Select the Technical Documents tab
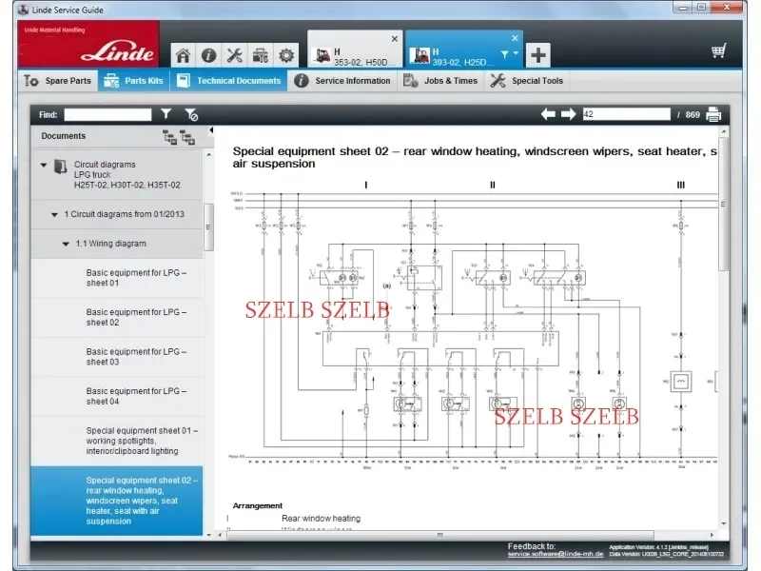 pyautogui.click(x=228, y=81)
